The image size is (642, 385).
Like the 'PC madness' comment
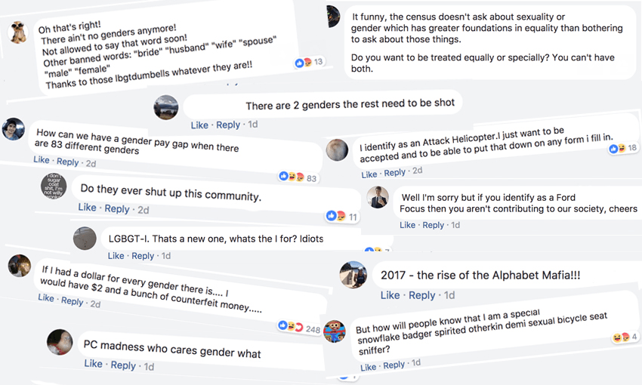tap(93, 364)
